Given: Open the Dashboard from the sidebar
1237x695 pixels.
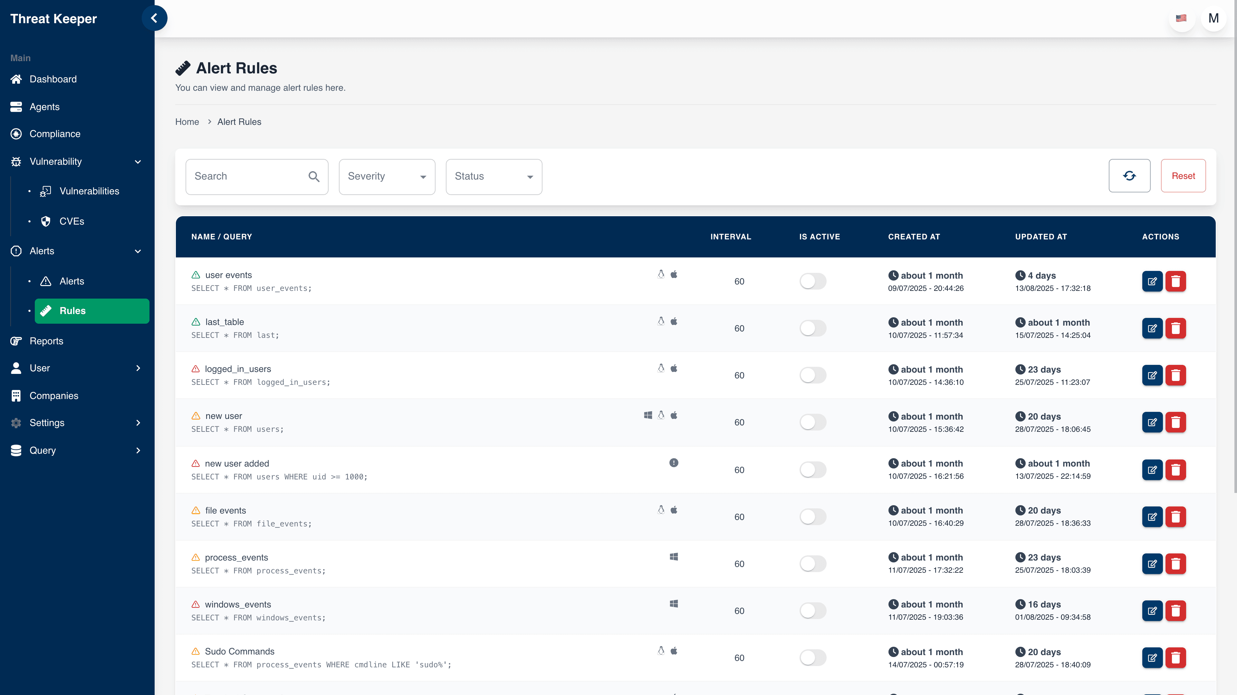Looking at the screenshot, I should 53,79.
